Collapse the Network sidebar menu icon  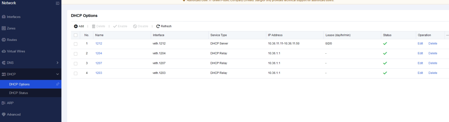[x=58, y=3]
